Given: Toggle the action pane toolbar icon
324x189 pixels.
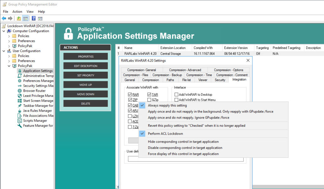Looking at the screenshot, I should click(40, 18).
